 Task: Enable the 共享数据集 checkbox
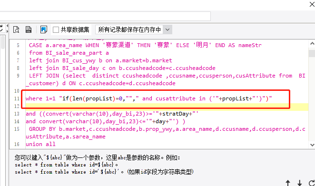(56, 29)
